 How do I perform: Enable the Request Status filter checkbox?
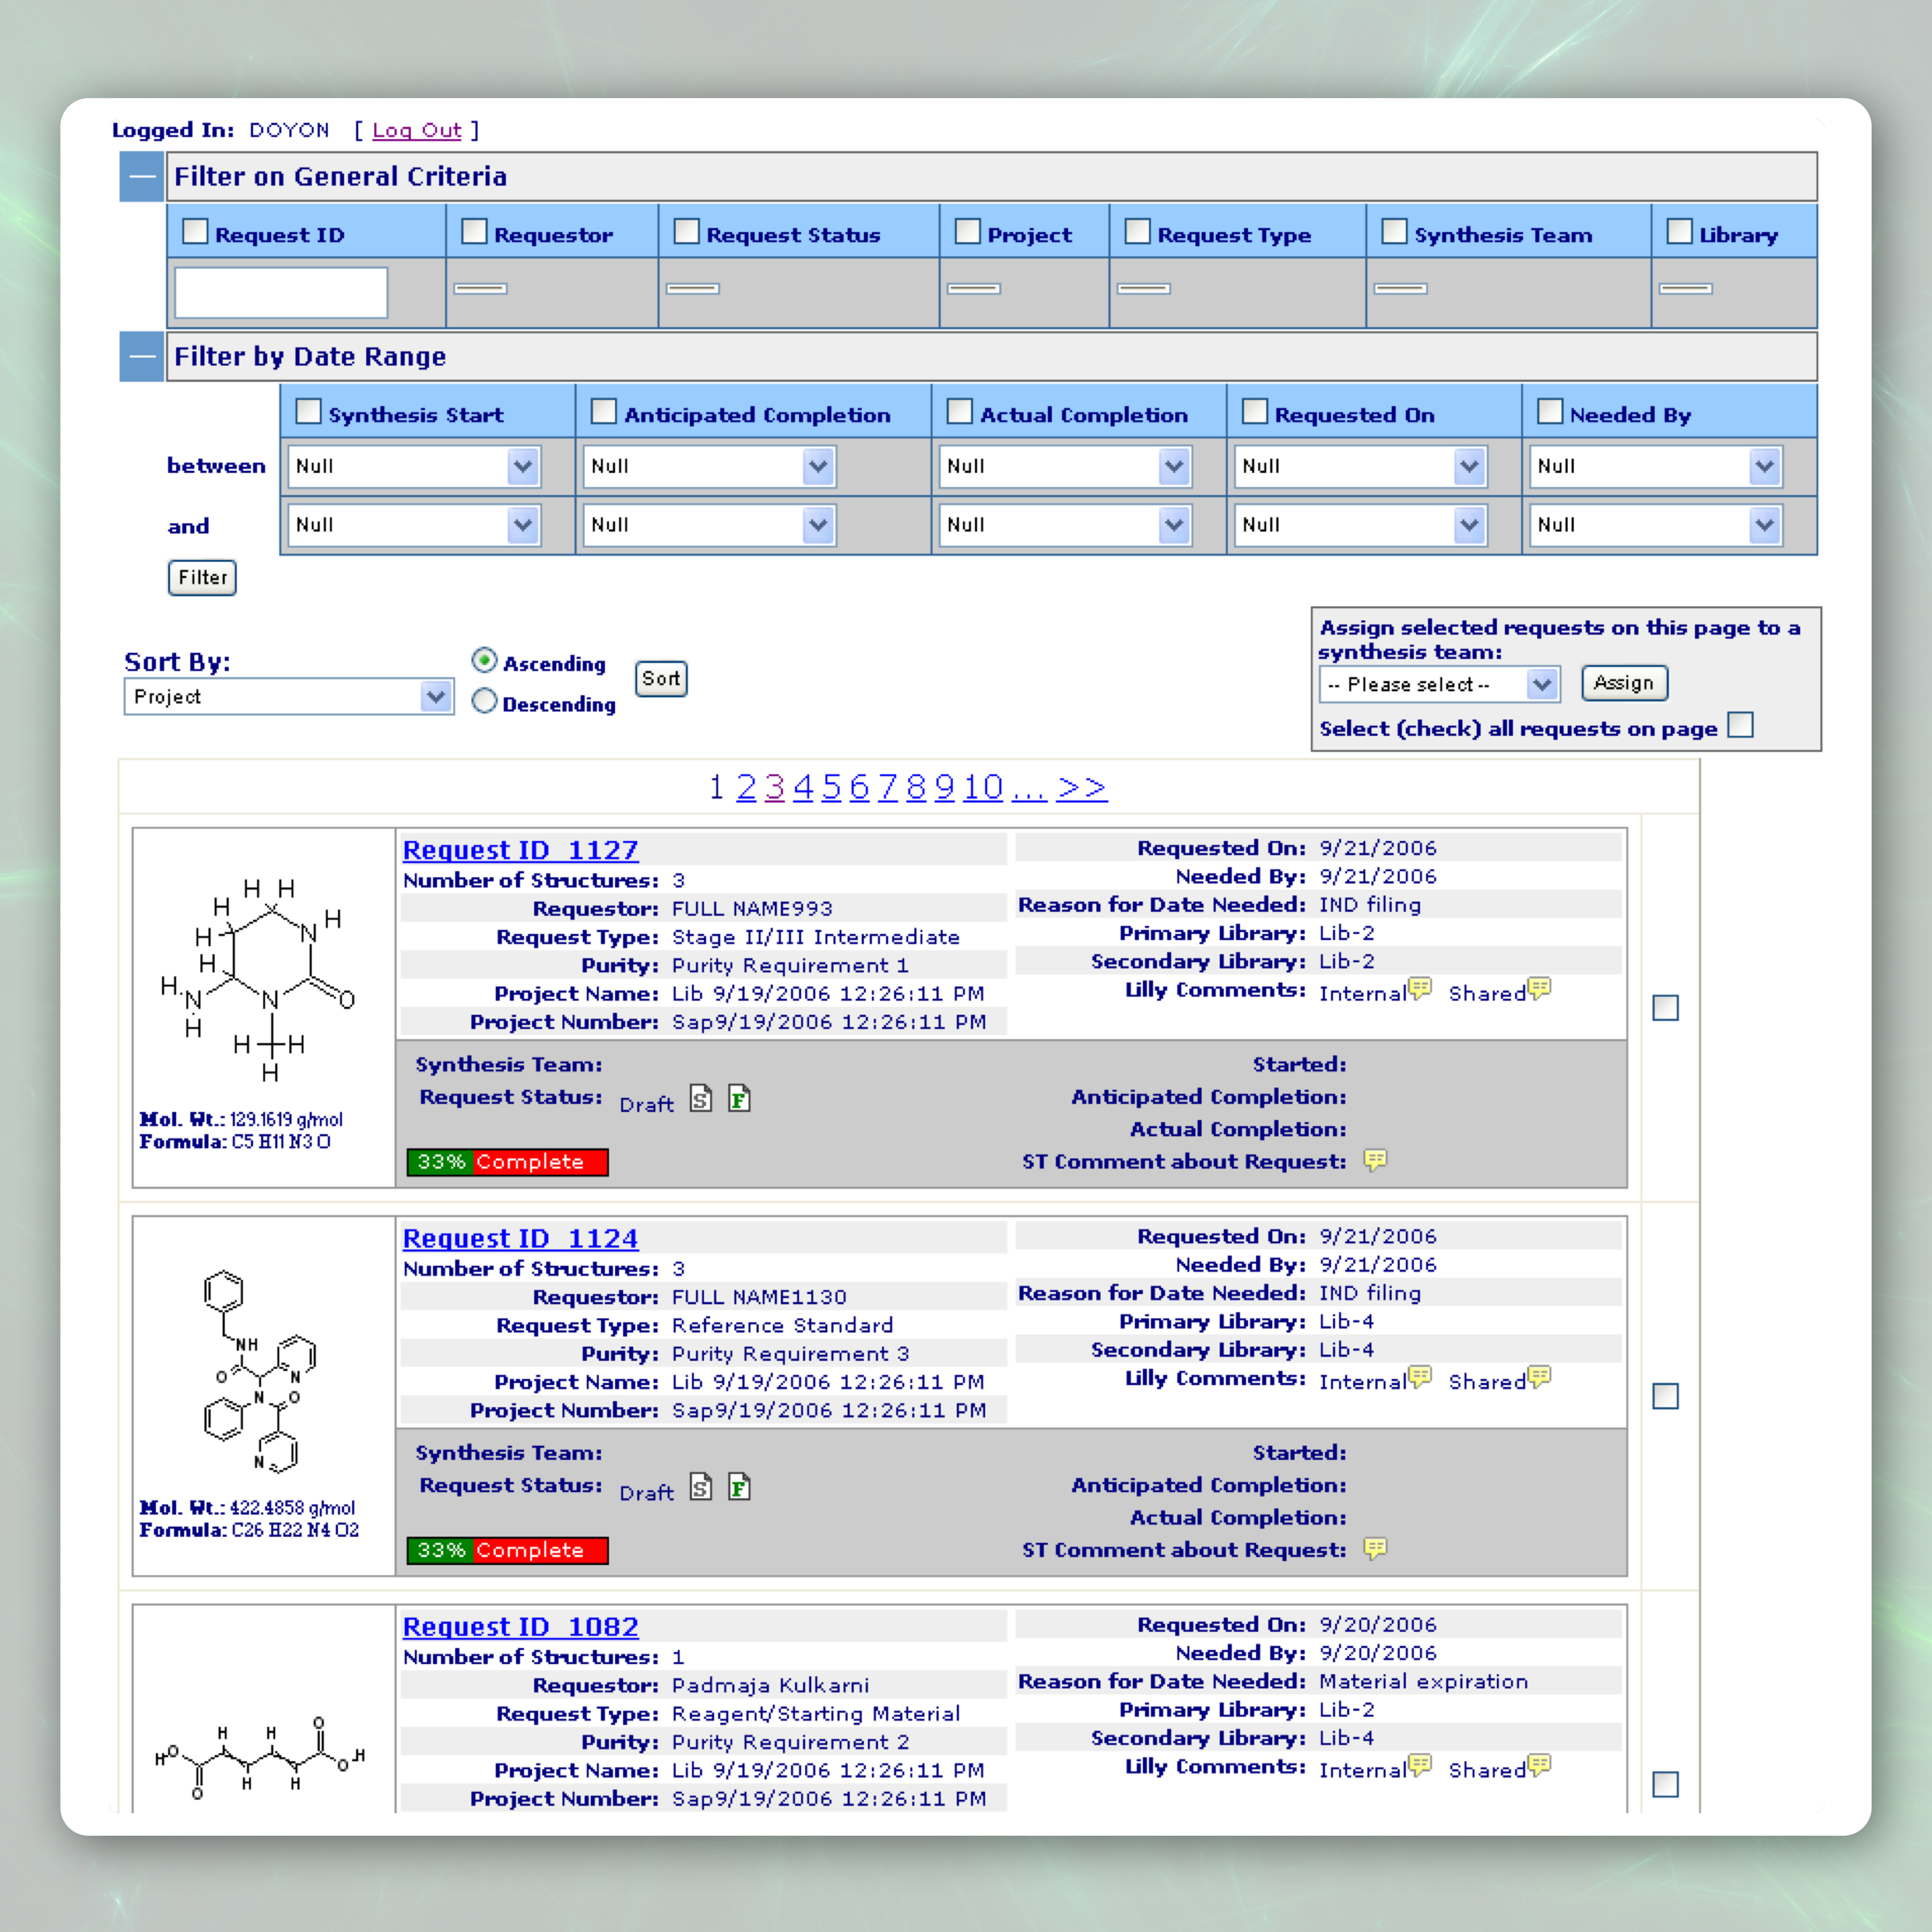pos(687,232)
